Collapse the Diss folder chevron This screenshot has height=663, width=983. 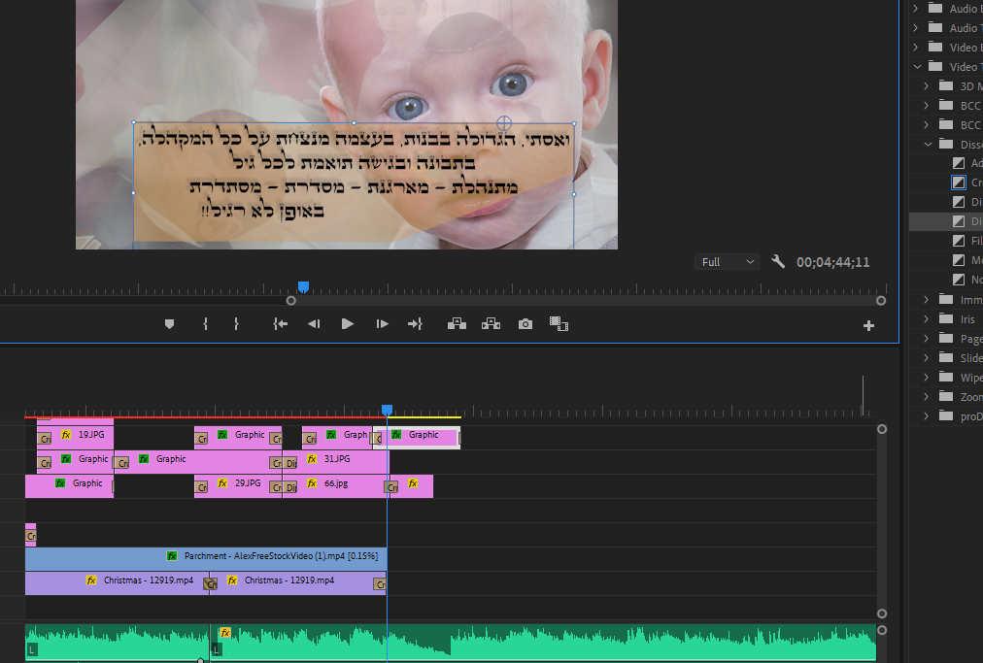coord(928,144)
